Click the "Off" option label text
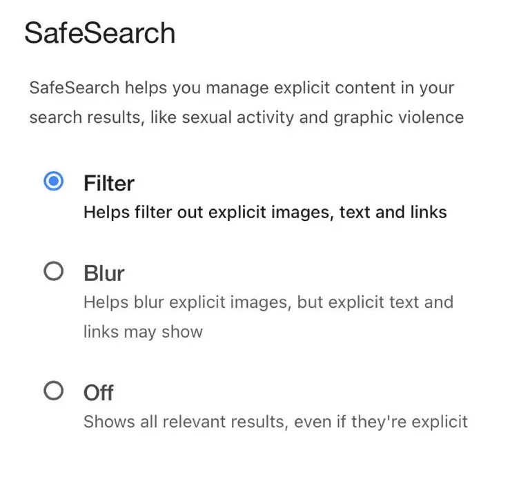 point(99,393)
